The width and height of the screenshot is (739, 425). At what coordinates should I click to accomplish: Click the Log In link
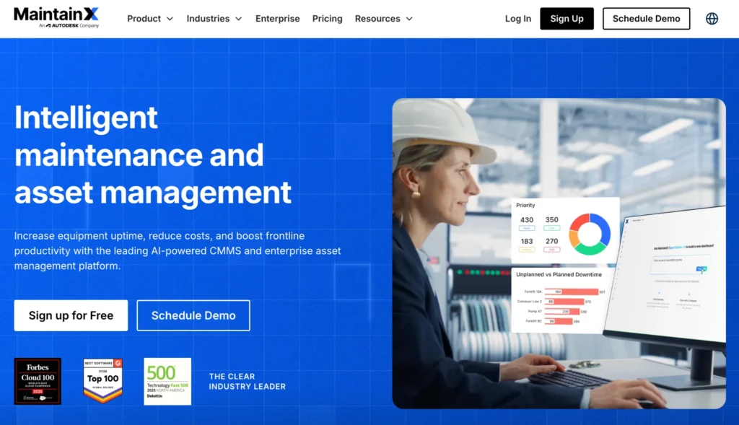pyautogui.click(x=518, y=19)
